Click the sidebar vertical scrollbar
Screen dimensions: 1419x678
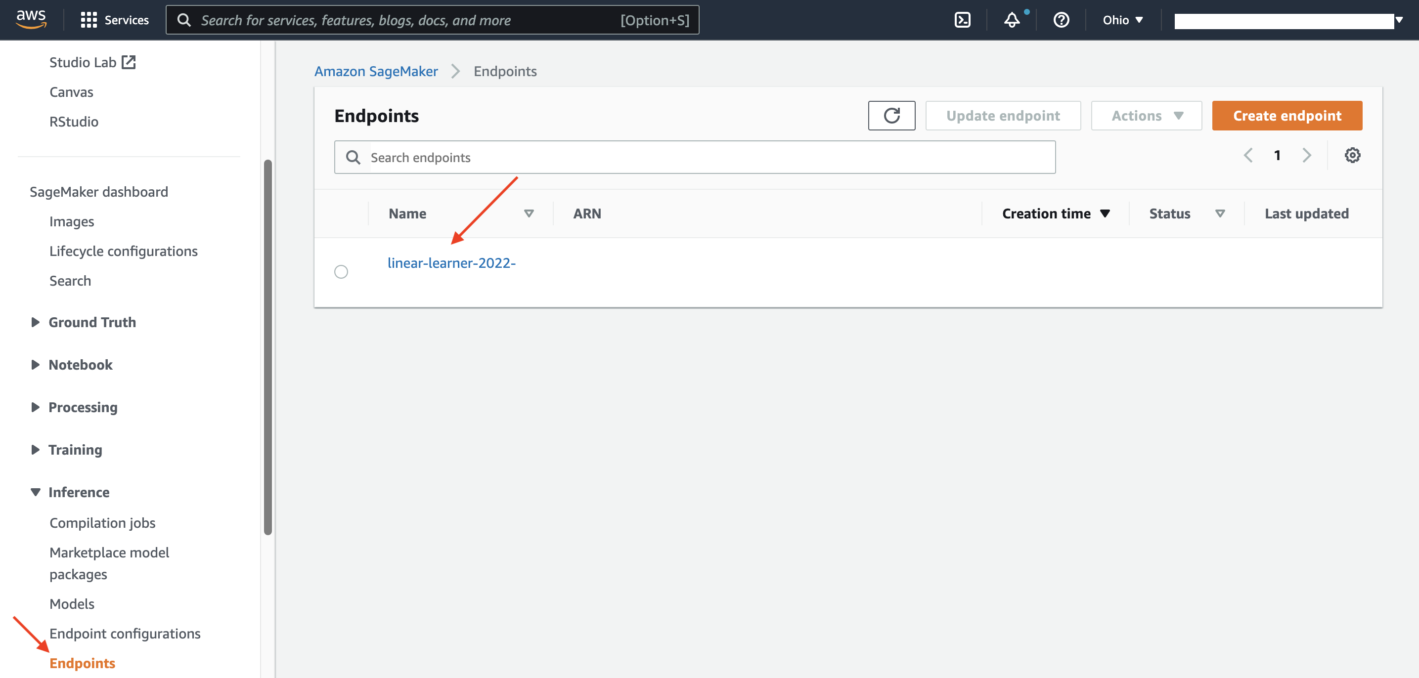267,347
